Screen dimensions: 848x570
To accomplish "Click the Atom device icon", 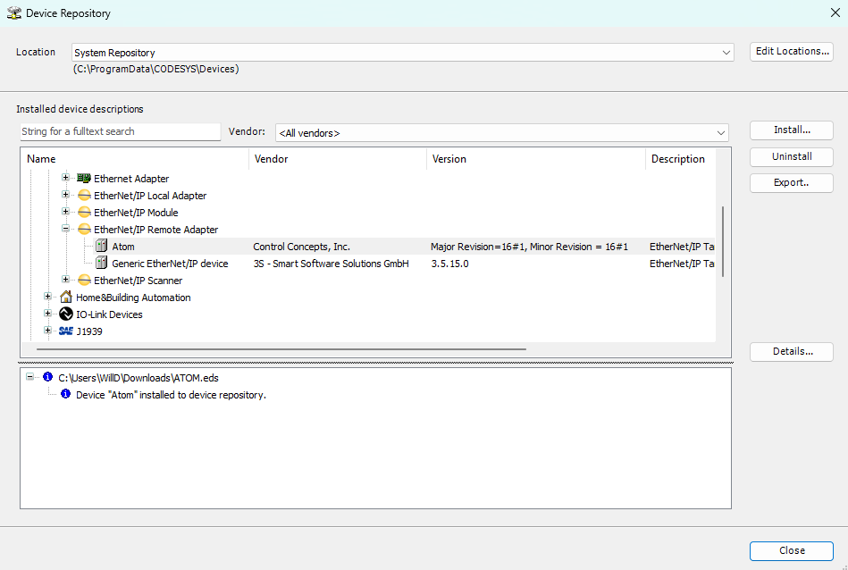I will [x=102, y=246].
